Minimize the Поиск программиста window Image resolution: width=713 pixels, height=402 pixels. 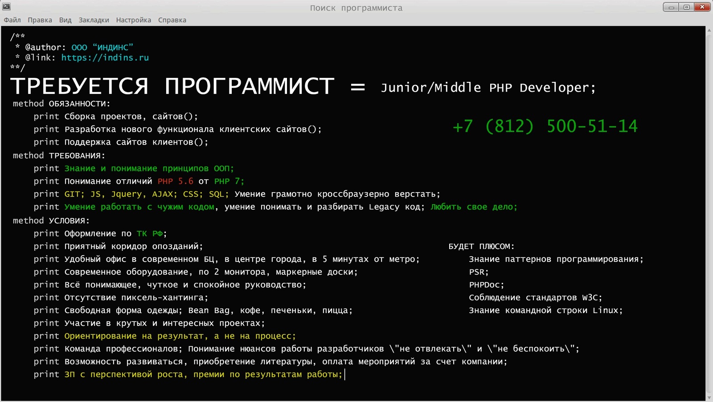click(x=671, y=7)
